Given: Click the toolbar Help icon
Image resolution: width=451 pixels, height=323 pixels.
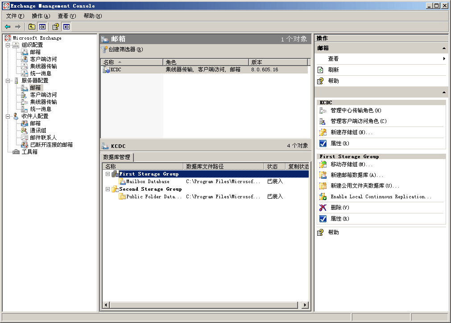Looking at the screenshot, I should point(56,27).
